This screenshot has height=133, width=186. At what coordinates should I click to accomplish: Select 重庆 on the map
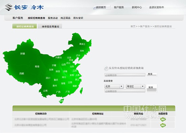point(56,80)
